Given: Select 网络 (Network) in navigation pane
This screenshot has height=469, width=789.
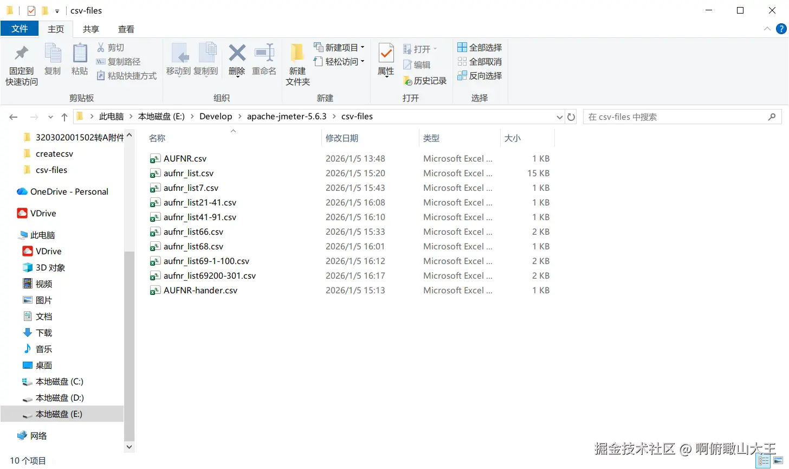Looking at the screenshot, I should click(x=33, y=436).
